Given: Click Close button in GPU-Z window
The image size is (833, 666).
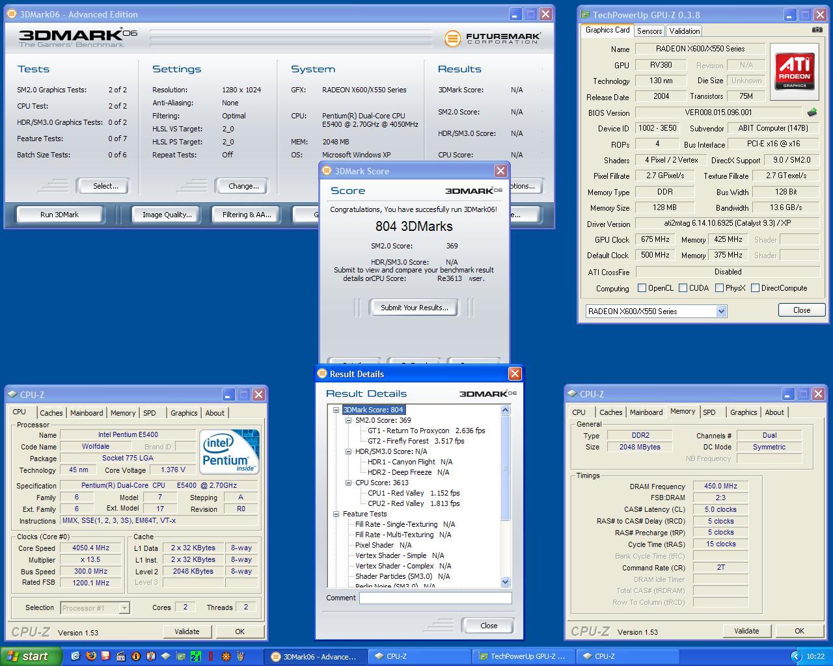Looking at the screenshot, I should (x=802, y=310).
